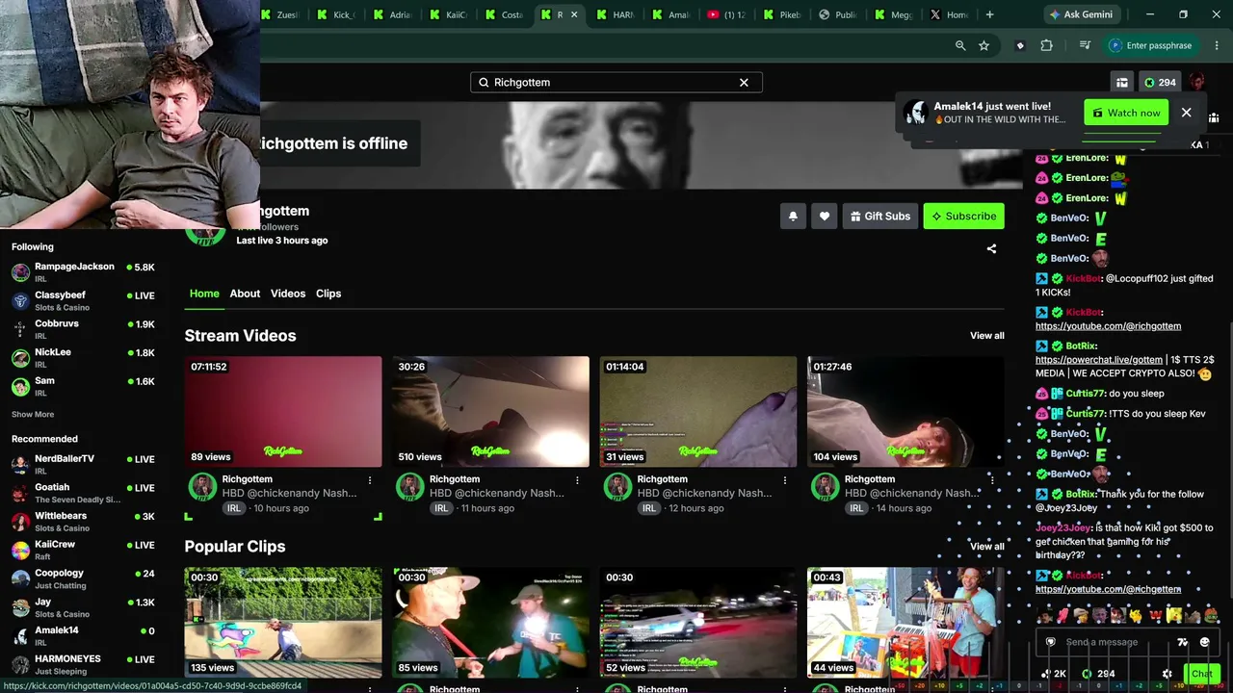Play the 07:11:52 stream video thumbnail
This screenshot has width=1233, height=693.
click(283, 412)
